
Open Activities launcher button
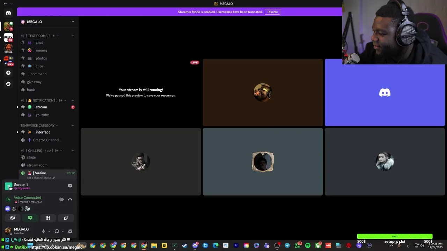click(48, 218)
